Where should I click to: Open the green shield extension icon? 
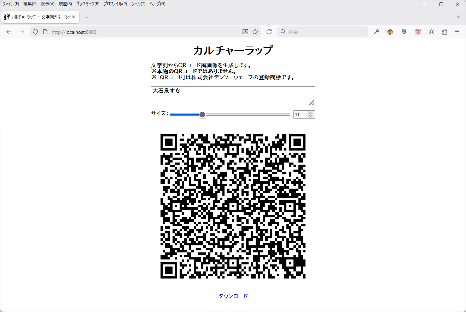[x=404, y=32]
